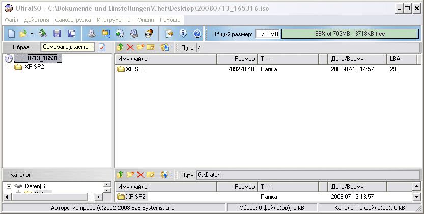Click red X delete in image pane
The width and height of the screenshot is (424, 214).
coord(130,48)
